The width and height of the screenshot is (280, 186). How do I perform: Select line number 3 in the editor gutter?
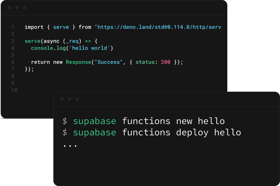13,41
